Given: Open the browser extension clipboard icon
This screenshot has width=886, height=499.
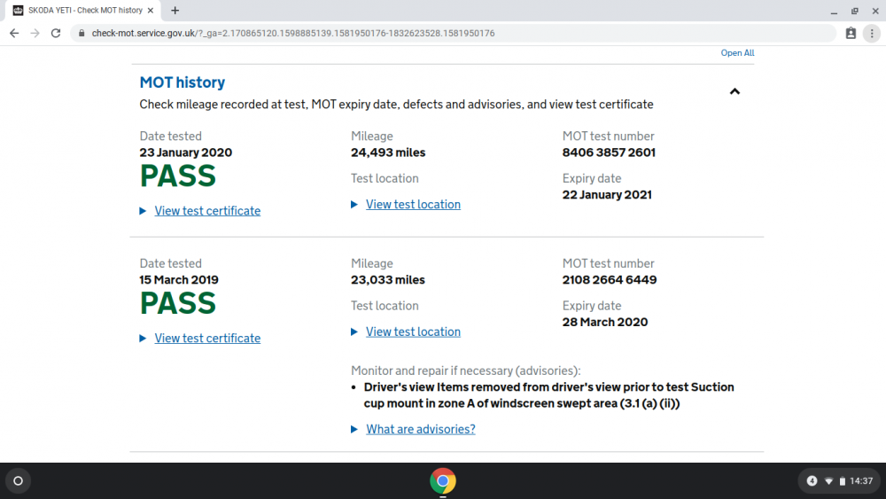Looking at the screenshot, I should 851,34.
